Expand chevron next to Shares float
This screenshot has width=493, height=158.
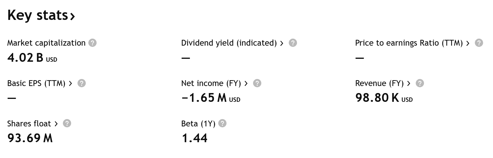coord(56,124)
